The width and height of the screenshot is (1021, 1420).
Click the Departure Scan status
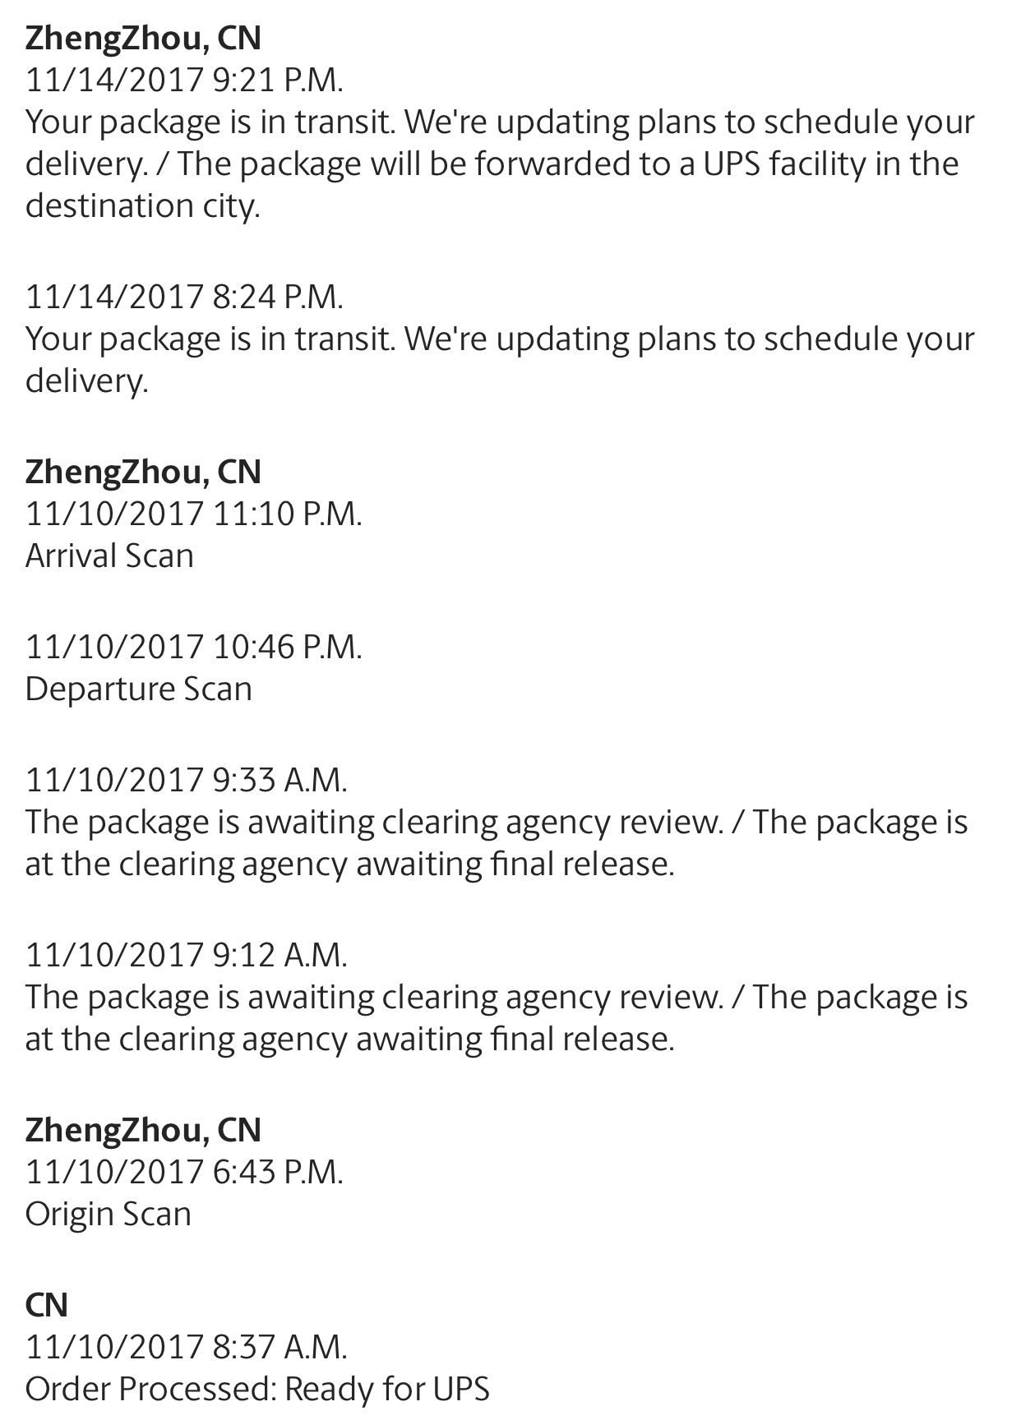(x=138, y=689)
